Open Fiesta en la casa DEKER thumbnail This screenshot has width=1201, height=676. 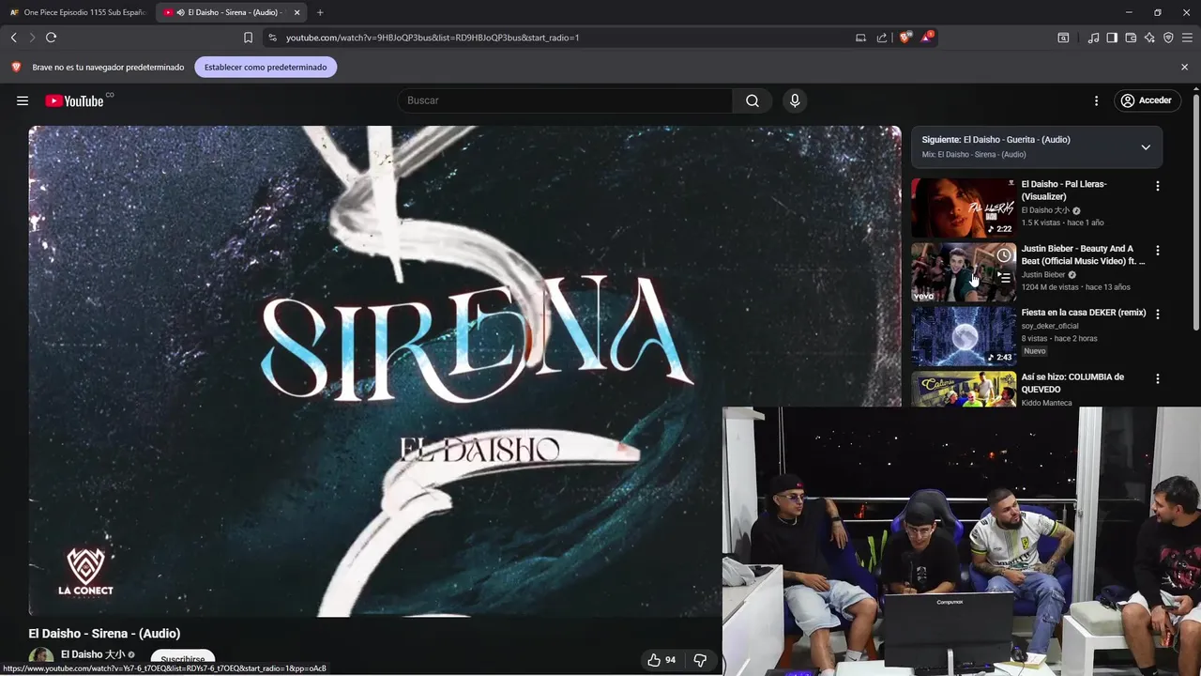pyautogui.click(x=964, y=336)
